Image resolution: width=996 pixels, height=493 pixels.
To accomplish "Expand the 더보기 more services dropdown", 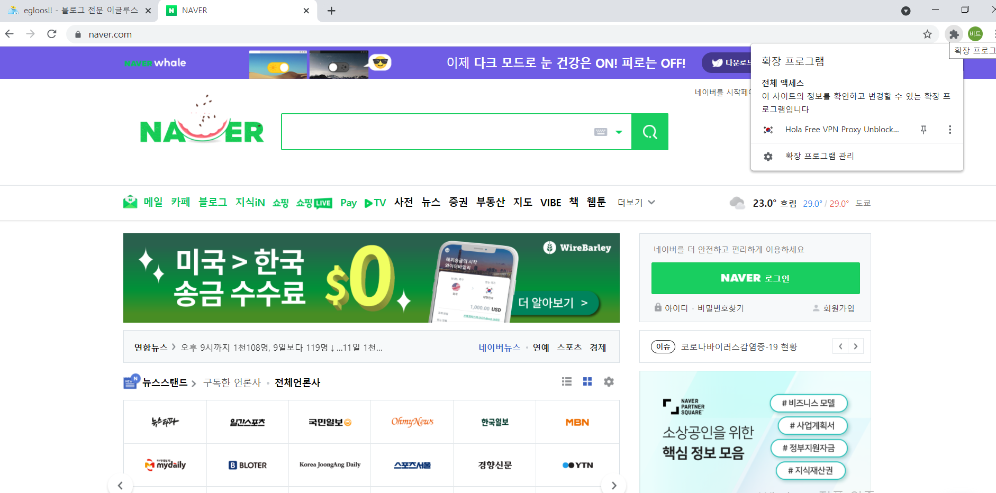I will click(636, 203).
